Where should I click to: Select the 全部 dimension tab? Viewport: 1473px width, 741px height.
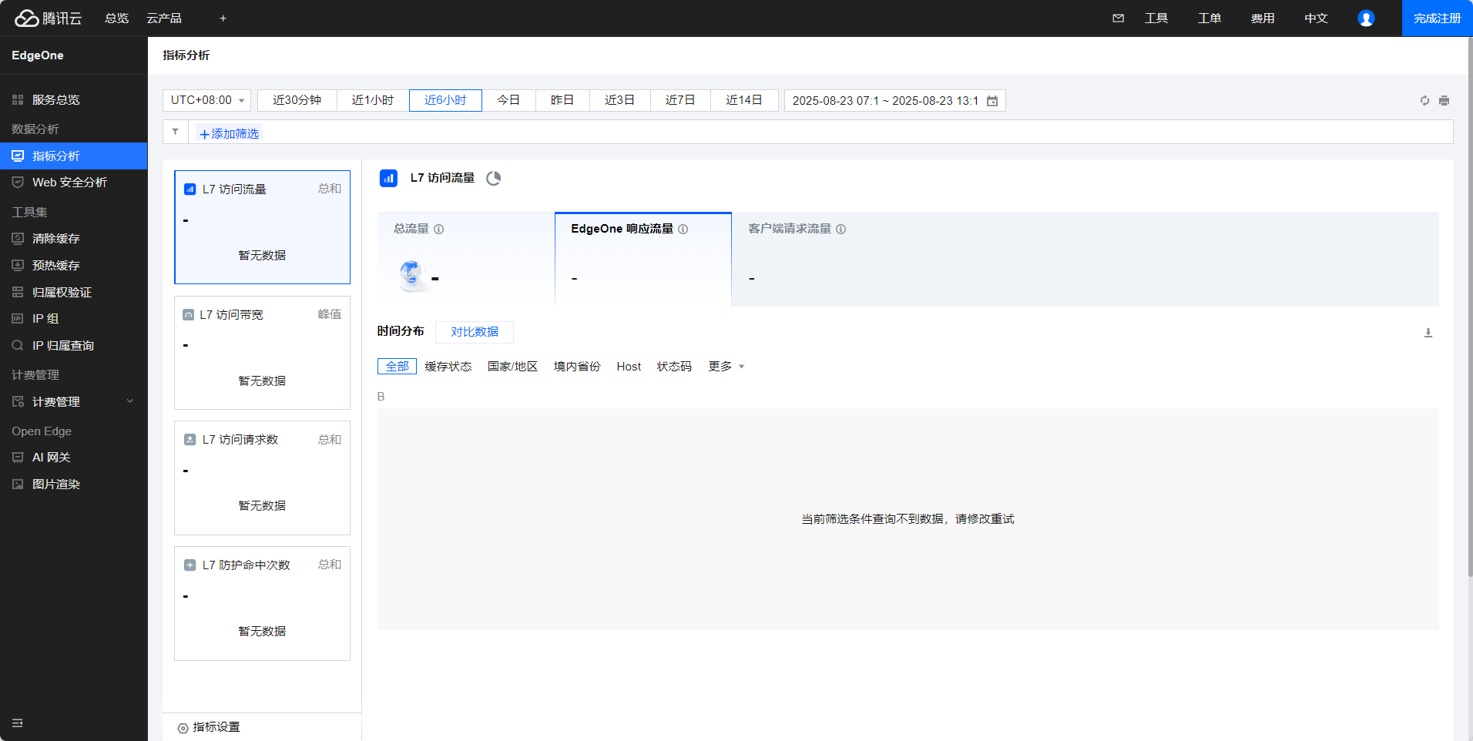click(x=397, y=367)
